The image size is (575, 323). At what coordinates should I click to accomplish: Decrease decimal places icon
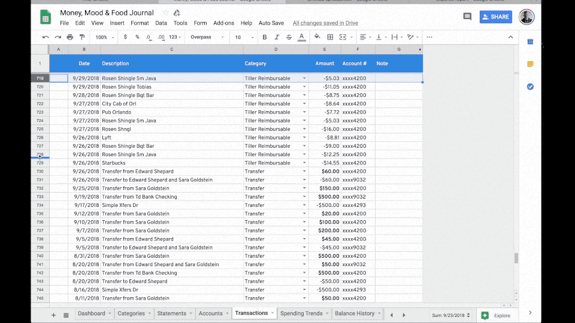[149, 37]
